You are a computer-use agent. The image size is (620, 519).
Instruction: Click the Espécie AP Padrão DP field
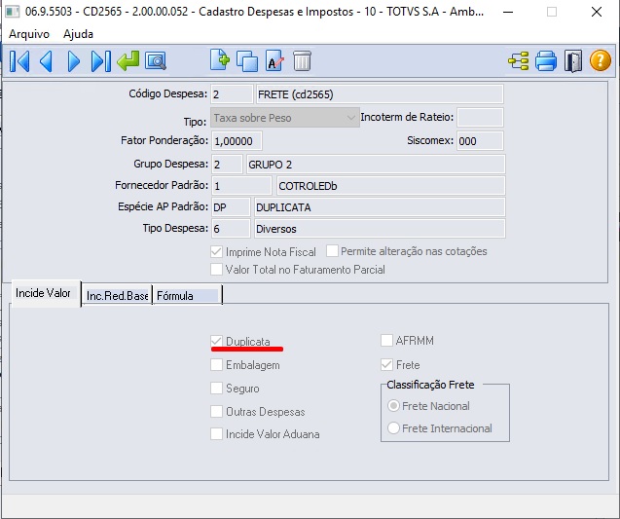pos(231,207)
